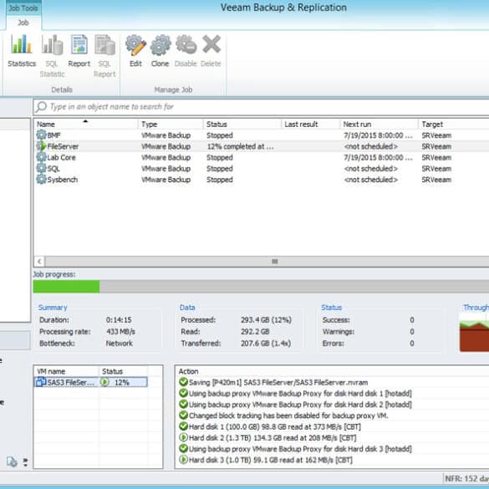The width and height of the screenshot is (489, 489).
Task: Click the "Hard disk 2 (1.3 TB)" action line
Action: [x=273, y=437]
